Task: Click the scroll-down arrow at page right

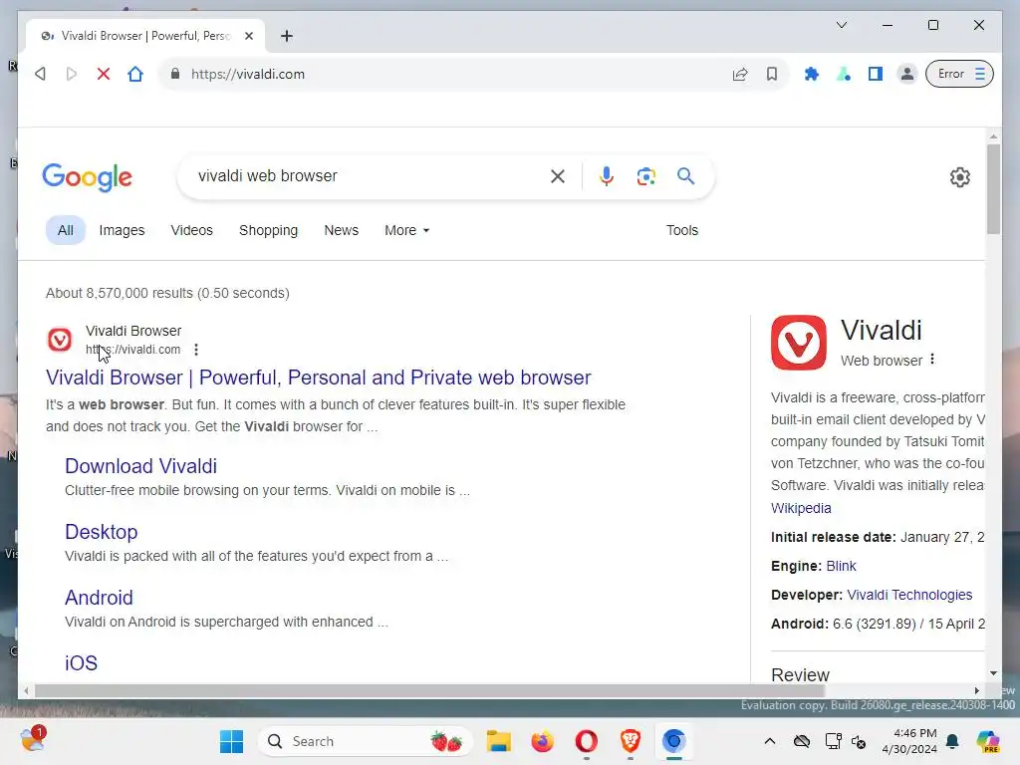Action: 993,673
